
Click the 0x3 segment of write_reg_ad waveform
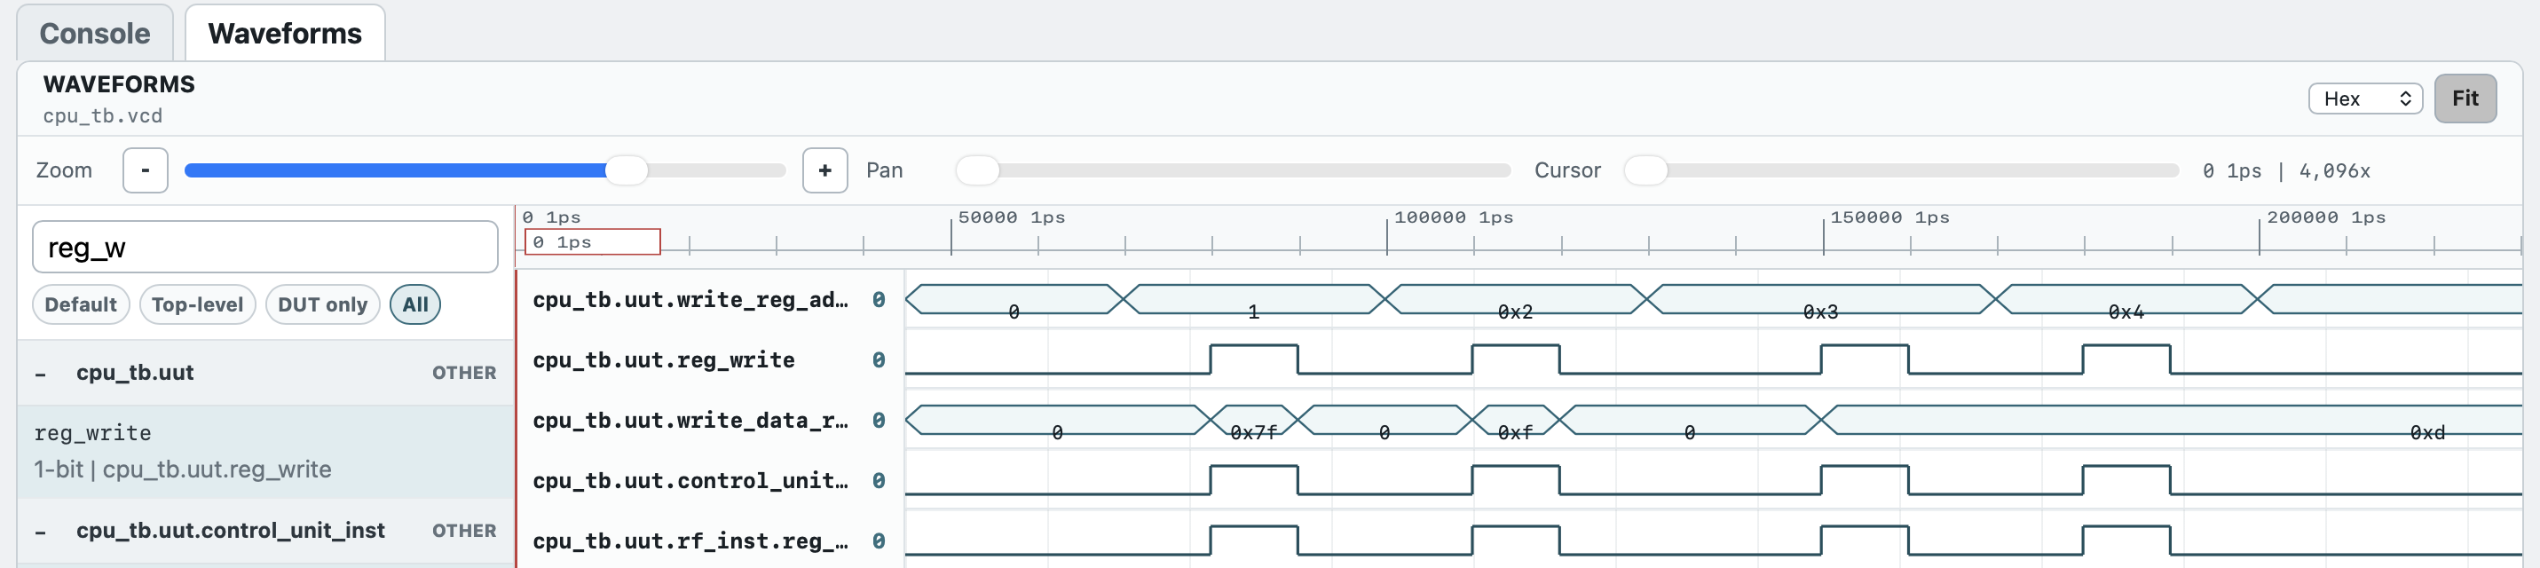click(1820, 300)
